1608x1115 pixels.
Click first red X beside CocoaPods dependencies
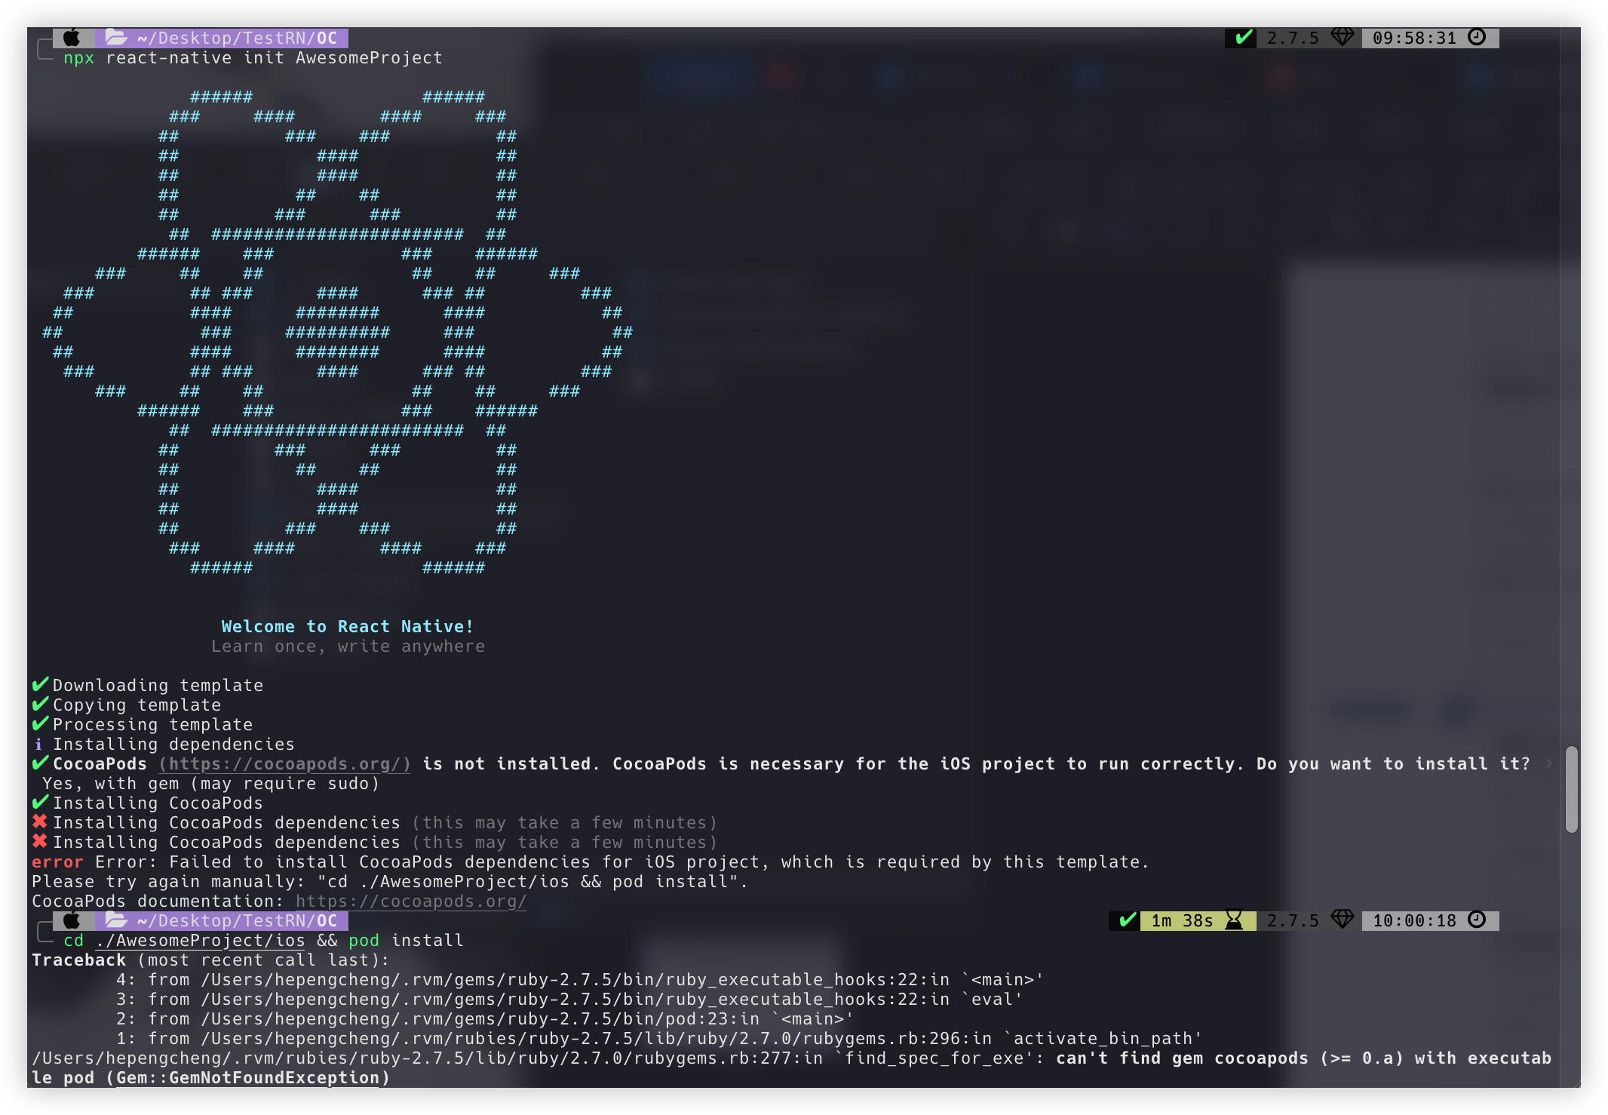40,822
